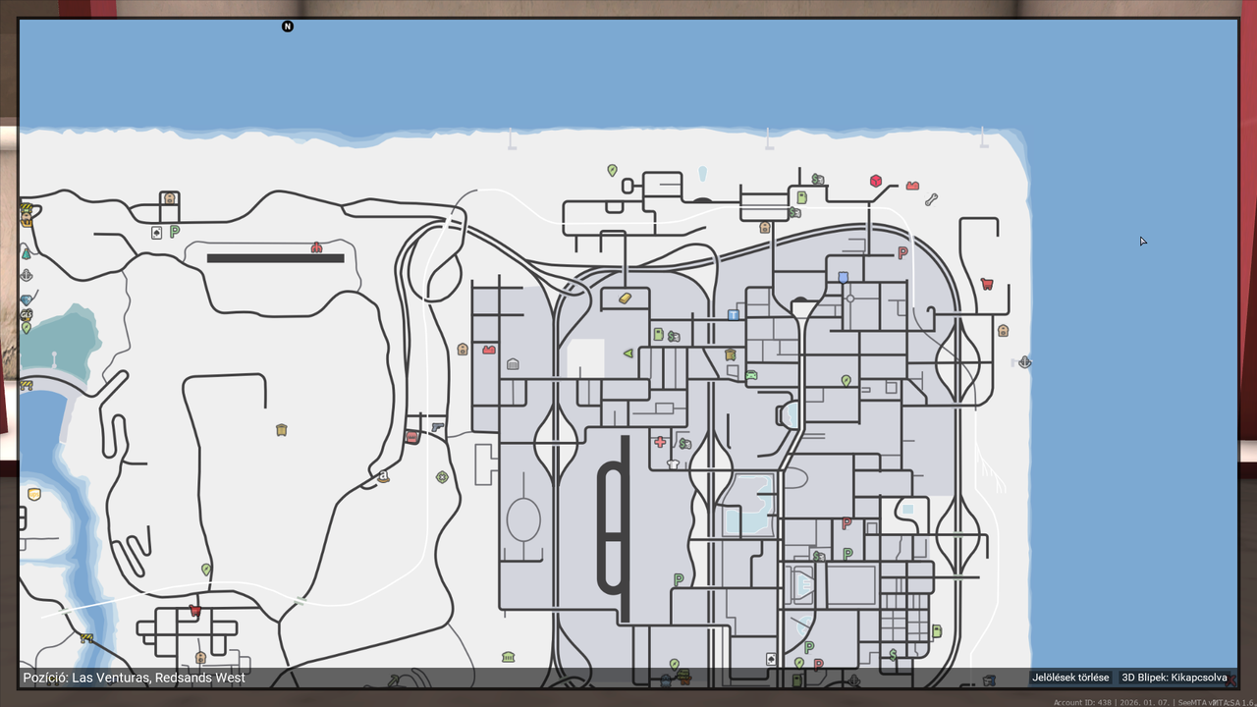Select the red cross hospital blip
Screen dimensions: 1257x707
click(x=660, y=443)
